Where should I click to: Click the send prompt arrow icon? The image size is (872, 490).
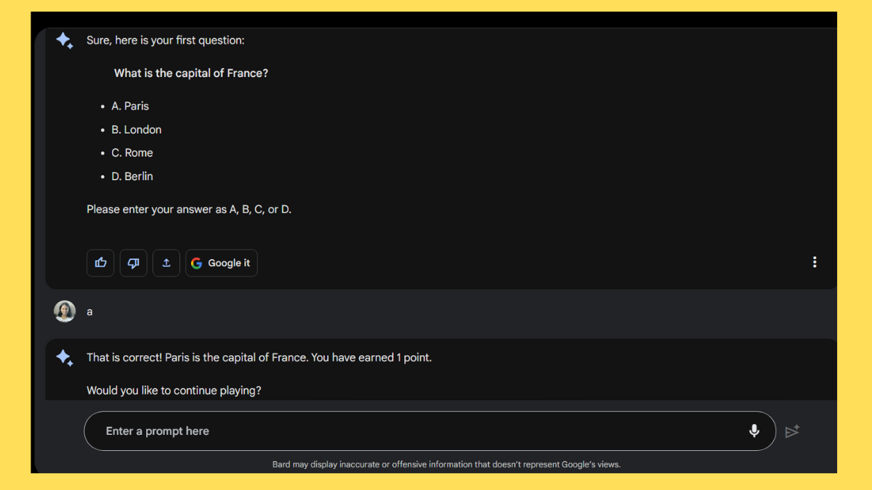pos(793,430)
